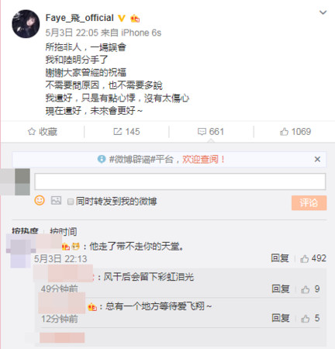Image resolution: width=335 pixels, height=349 pixels.
Task: Like the comment with 492 likes
Action: pyautogui.click(x=313, y=258)
